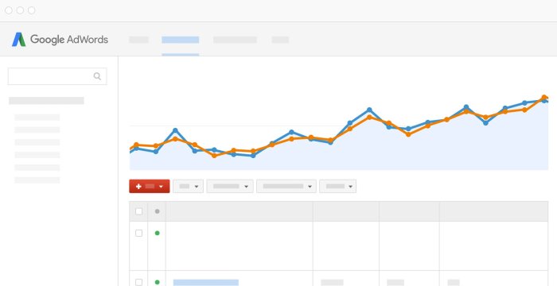Click the red plus add button
The image size is (557, 286).
tap(150, 186)
